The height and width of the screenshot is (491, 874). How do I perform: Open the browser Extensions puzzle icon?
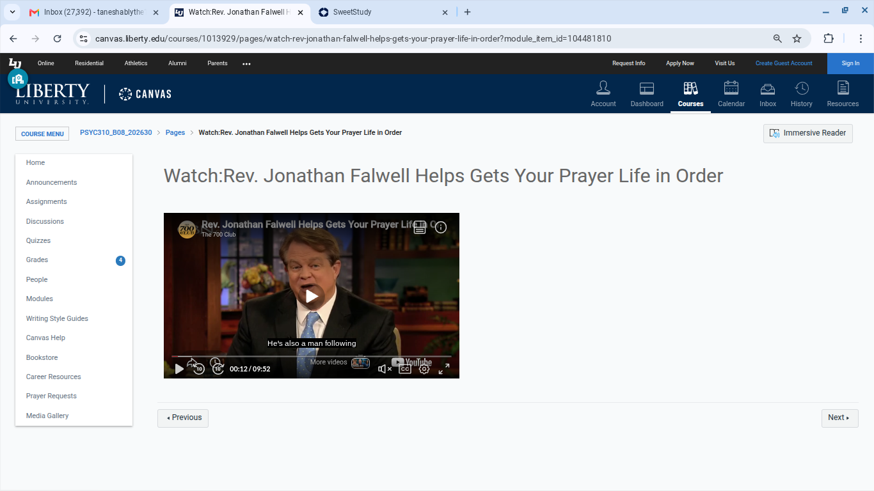coord(829,38)
